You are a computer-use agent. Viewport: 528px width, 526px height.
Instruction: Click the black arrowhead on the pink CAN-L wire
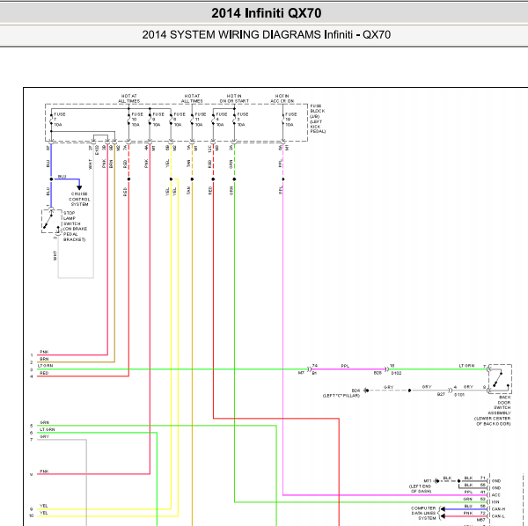click(x=443, y=516)
